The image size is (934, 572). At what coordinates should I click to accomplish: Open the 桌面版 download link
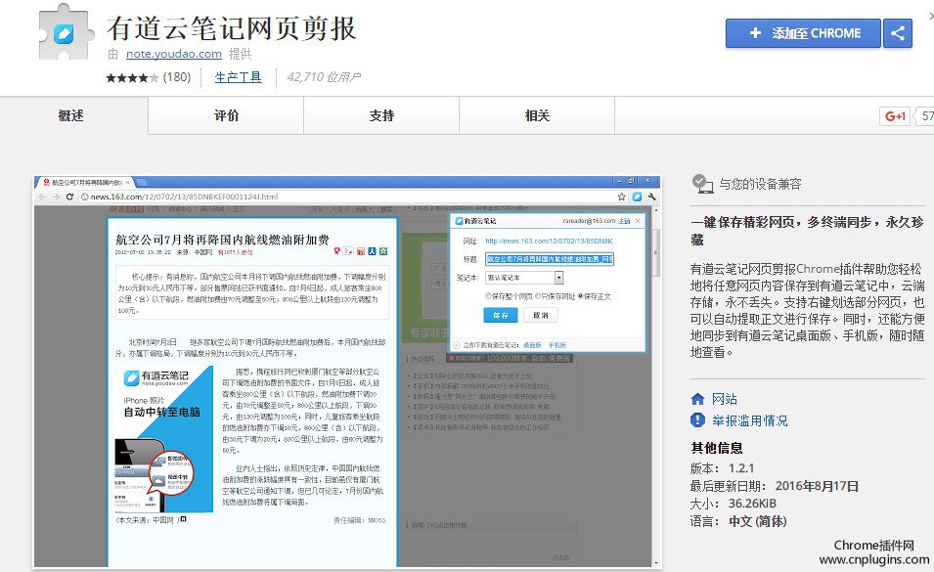[532, 345]
